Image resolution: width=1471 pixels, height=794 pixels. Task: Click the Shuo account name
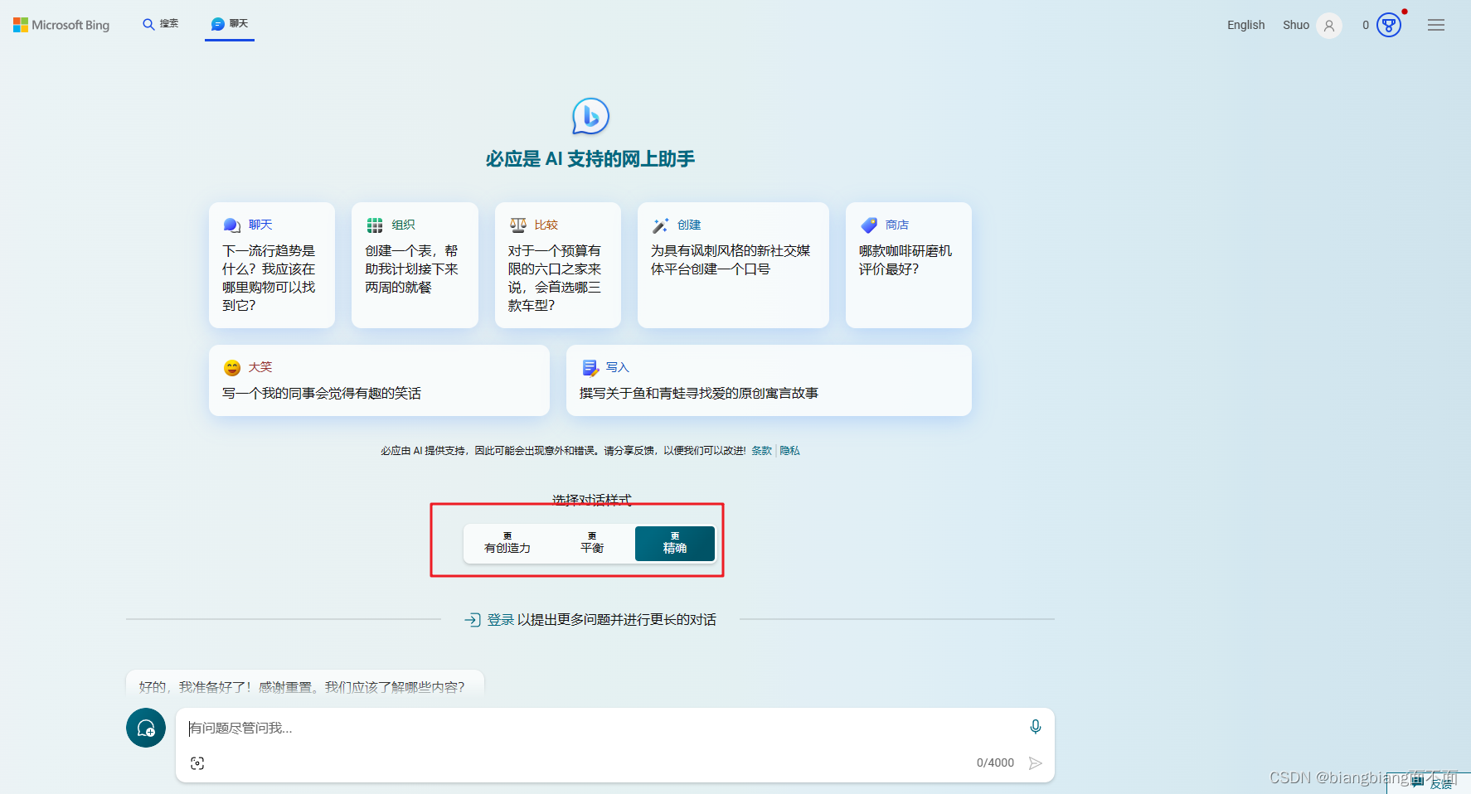[1295, 25]
